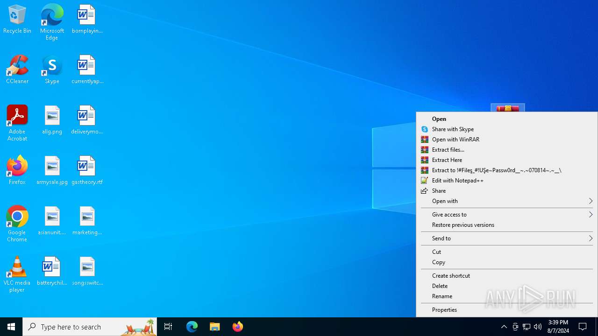This screenshot has width=598, height=336.
Task: Select the armysale.jpg image file
Action: pos(52,170)
